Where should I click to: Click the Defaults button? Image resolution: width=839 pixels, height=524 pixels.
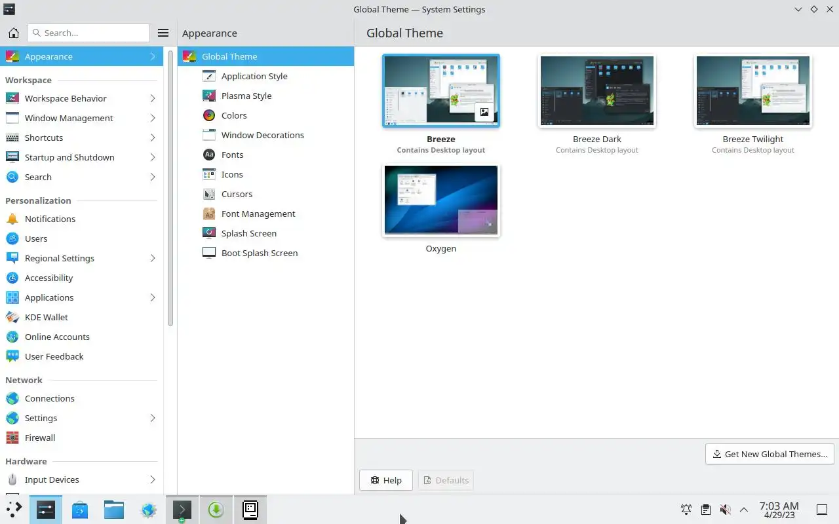[x=446, y=480]
